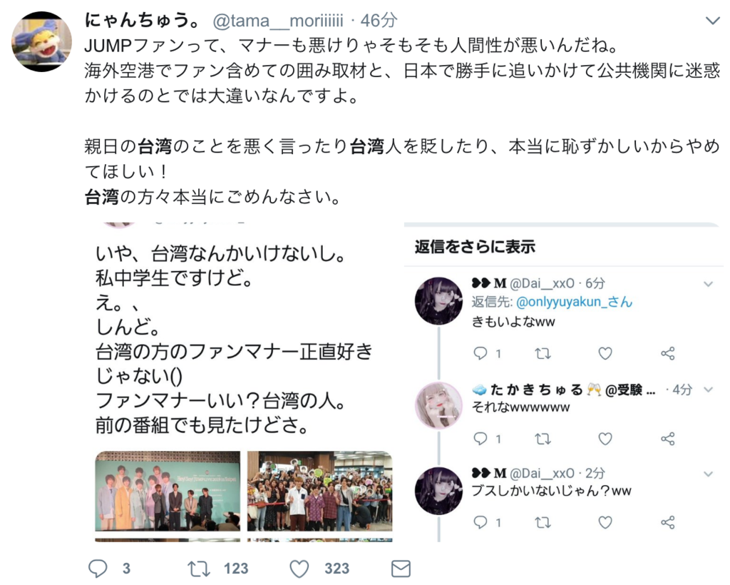Share the ブスしかいないじゃん reply
The image size is (730, 585).
pos(667,523)
